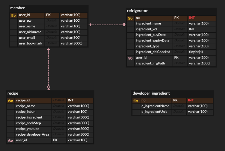The image size is (225, 151).
Task: Click the recipe_name column
Action: pyautogui.click(x=26, y=106)
